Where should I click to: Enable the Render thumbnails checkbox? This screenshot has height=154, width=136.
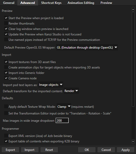tap(6, 23)
